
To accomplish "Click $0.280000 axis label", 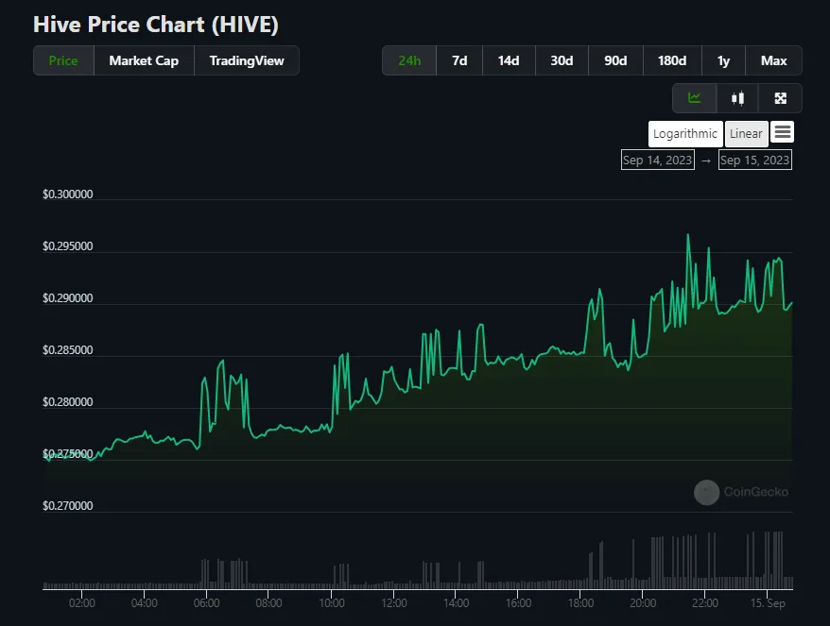I will click(68, 402).
